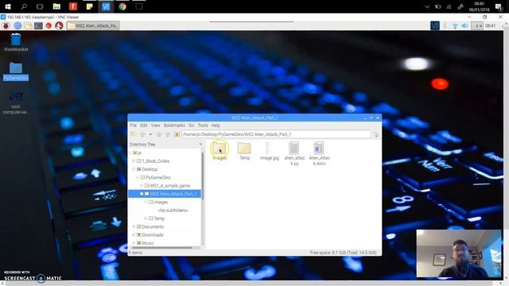Open Wolfram icon in Pi panel
Viewport: 509px width, 286px height.
tap(59, 25)
